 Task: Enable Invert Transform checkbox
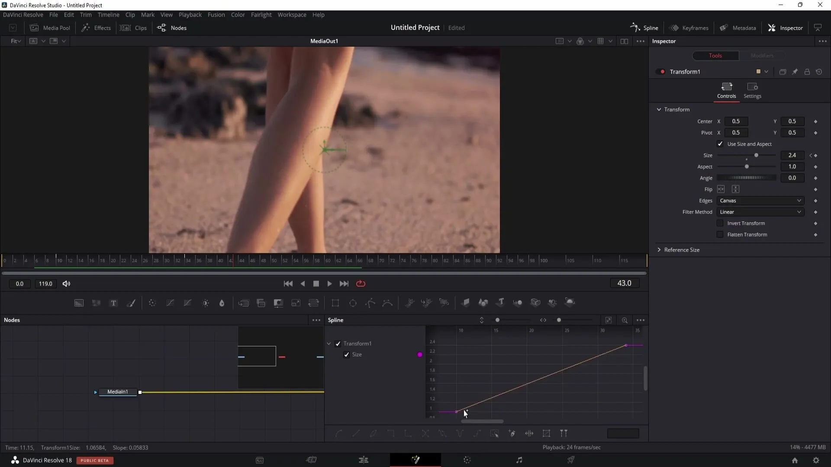coord(720,223)
